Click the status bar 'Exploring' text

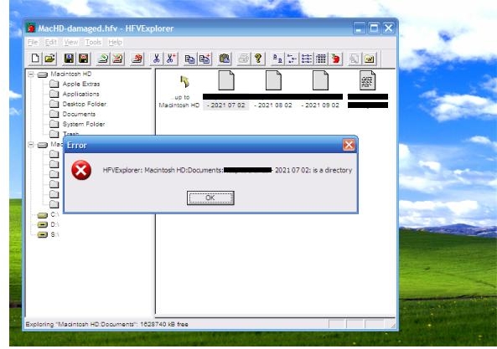(106, 325)
